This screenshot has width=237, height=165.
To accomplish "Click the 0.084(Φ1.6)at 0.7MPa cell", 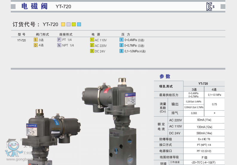I will tap(194, 107).
